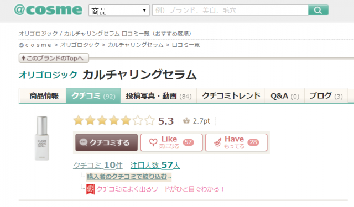Focus the brand keyword search field
This screenshot has width=354, height=207.
[230, 10]
